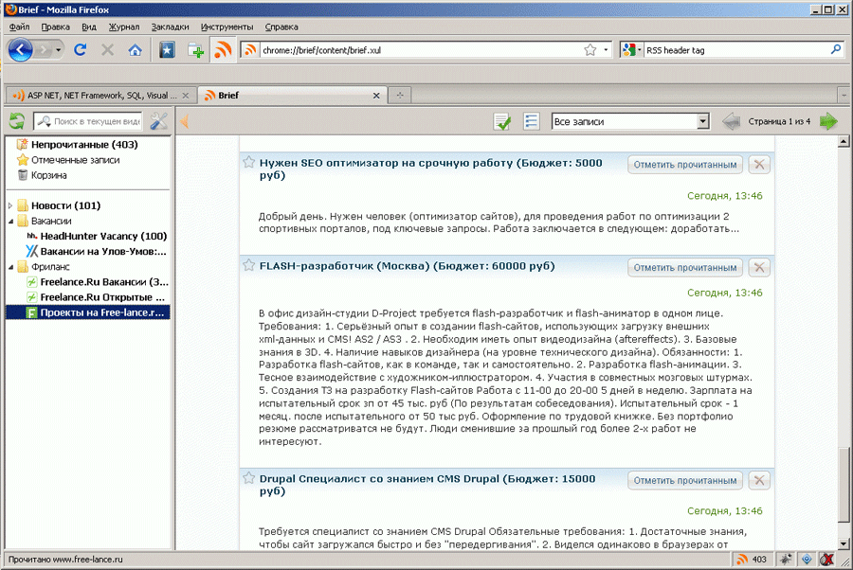Open the Файл menu
Viewport: 853px width, 570px height.
pyautogui.click(x=20, y=27)
